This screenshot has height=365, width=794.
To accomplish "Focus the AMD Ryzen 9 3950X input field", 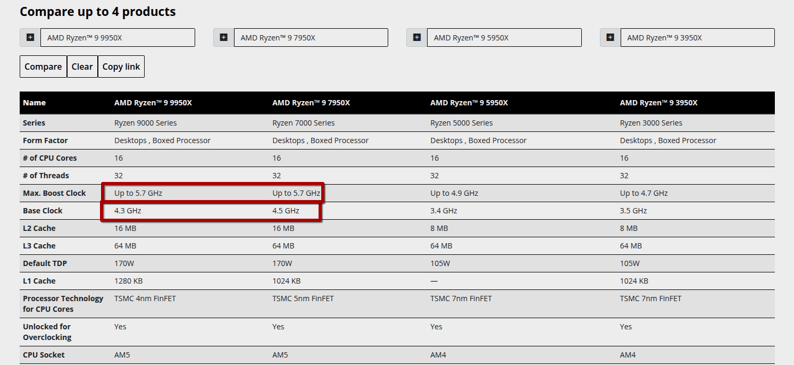I will (x=698, y=38).
